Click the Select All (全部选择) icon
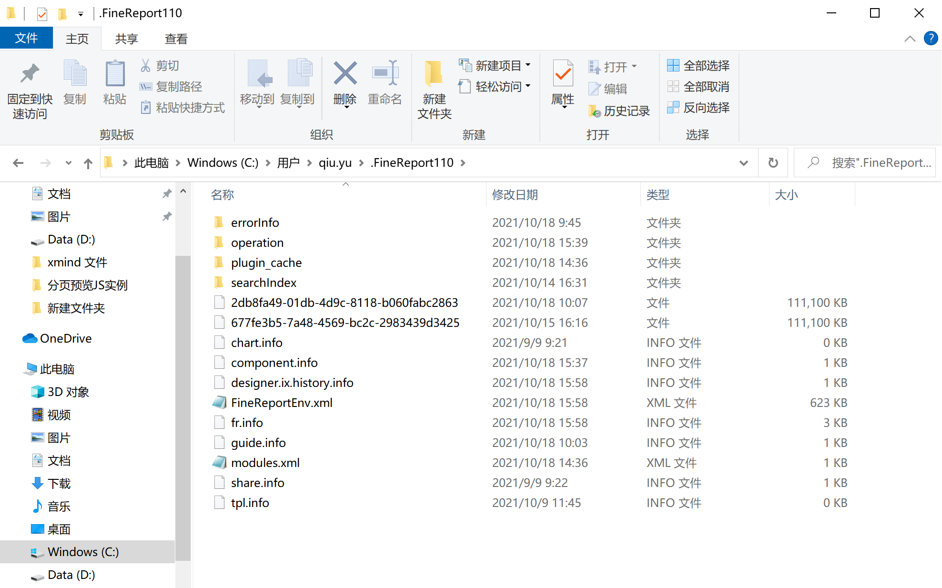Image resolution: width=942 pixels, height=588 pixels. click(673, 65)
